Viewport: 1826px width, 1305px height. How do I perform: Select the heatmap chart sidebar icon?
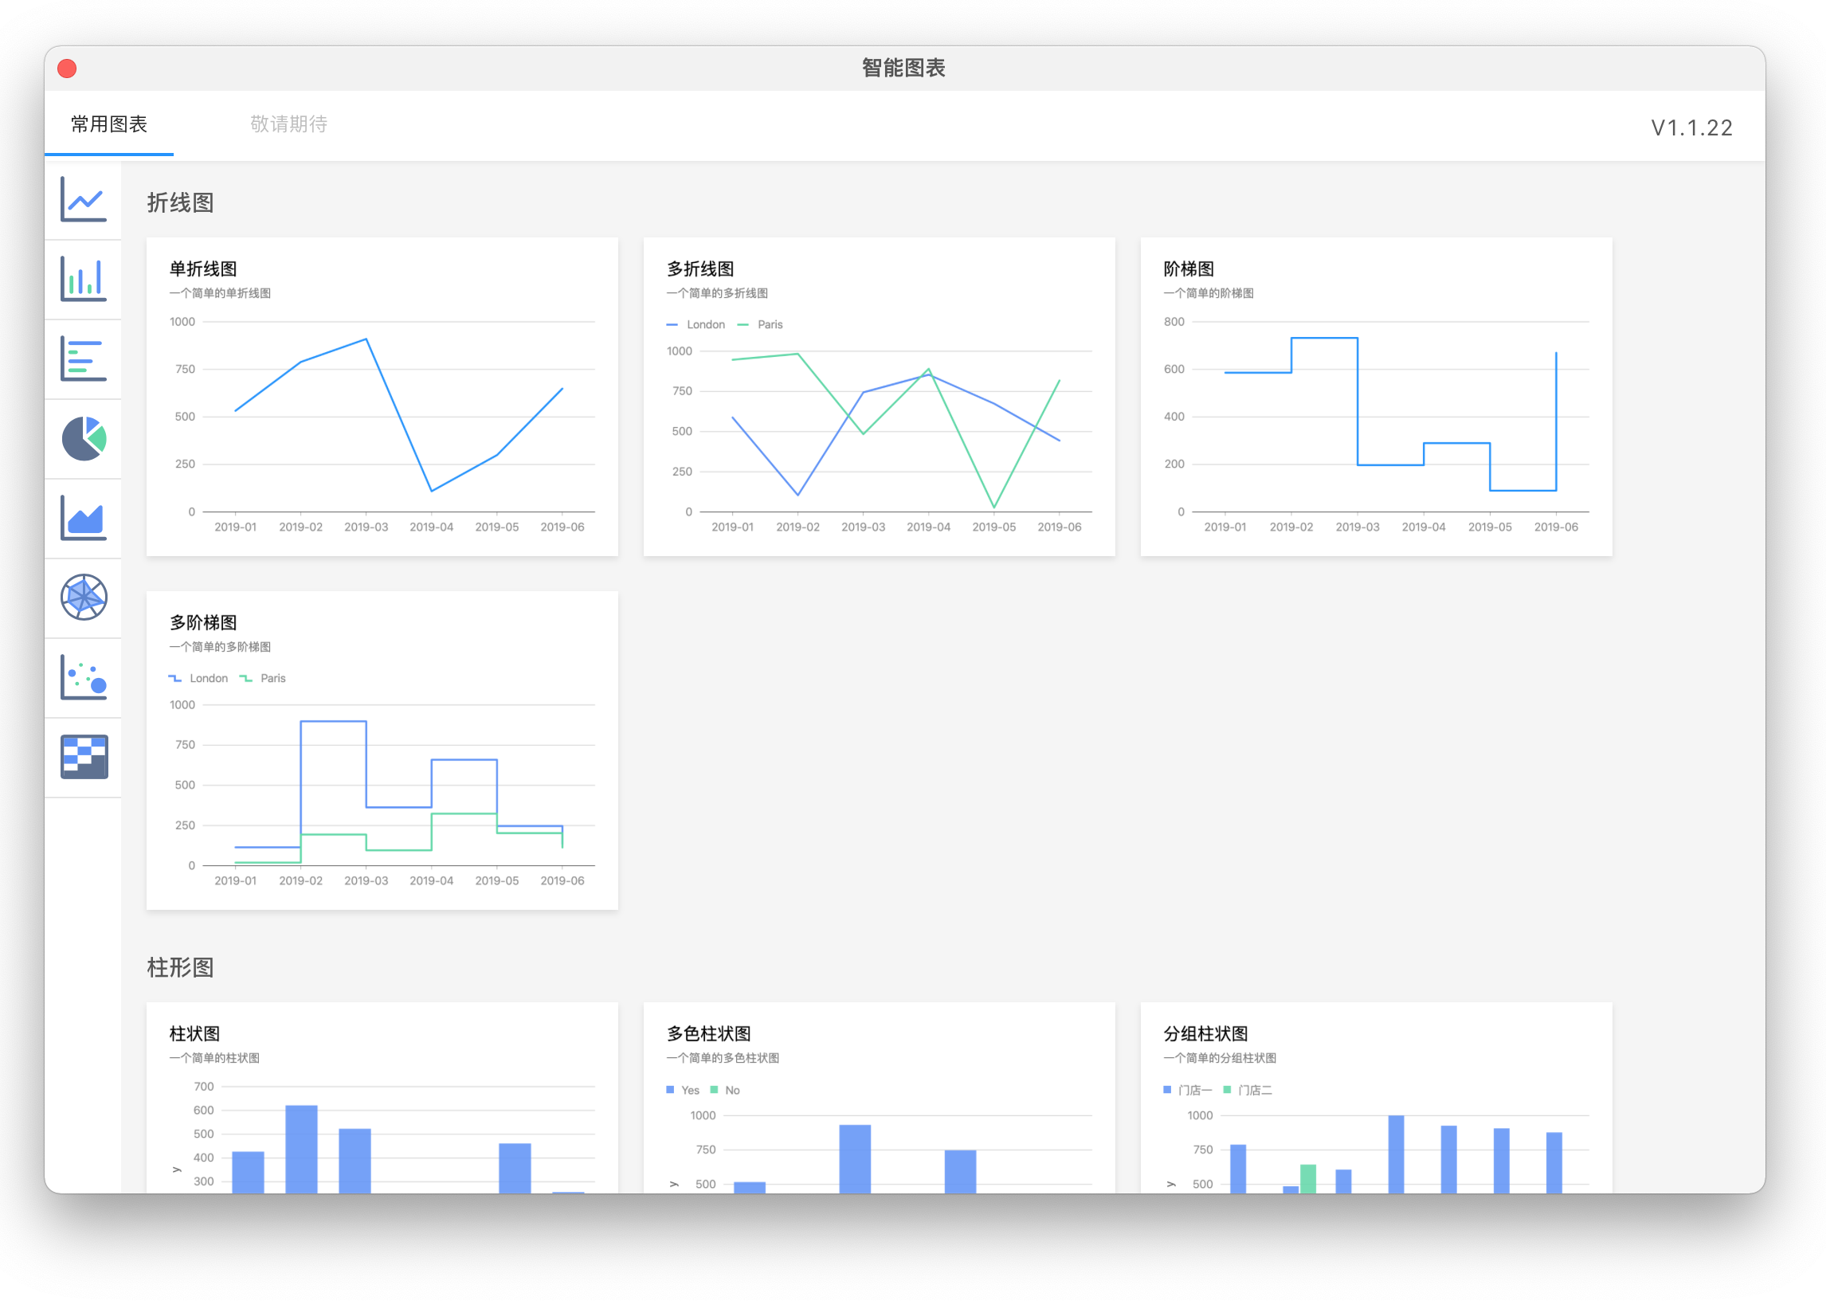[84, 756]
